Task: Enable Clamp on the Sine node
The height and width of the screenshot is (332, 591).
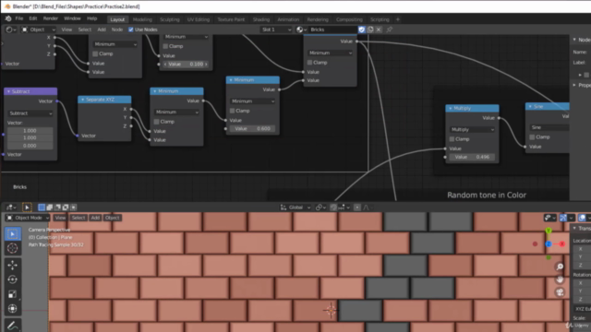Action: pyautogui.click(x=532, y=137)
